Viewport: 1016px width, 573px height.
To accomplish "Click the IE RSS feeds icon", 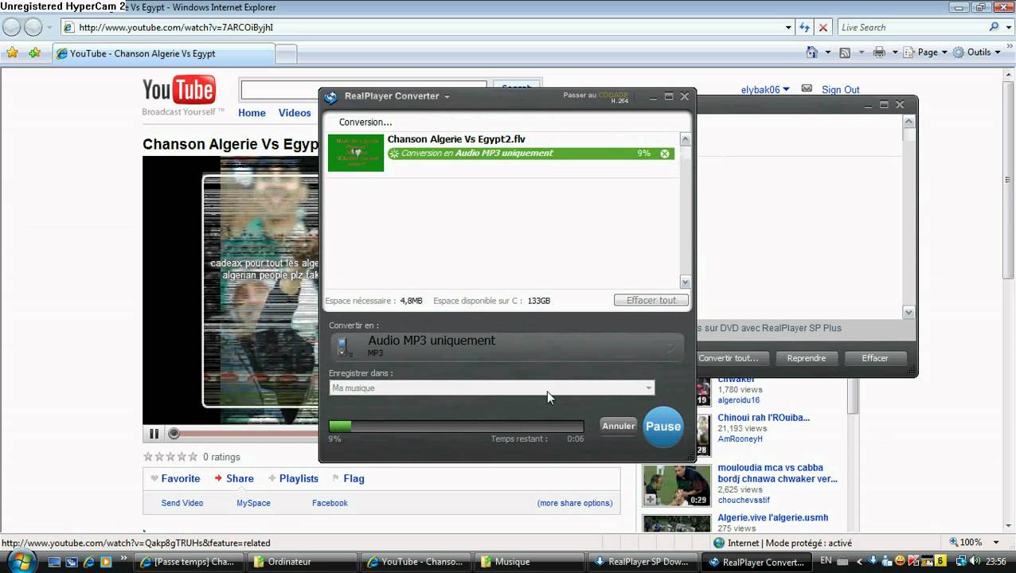I will coord(845,53).
